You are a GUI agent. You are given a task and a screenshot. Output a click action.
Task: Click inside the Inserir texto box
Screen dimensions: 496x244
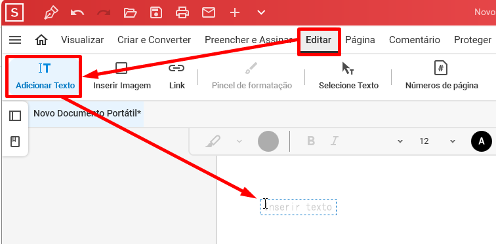click(298, 207)
